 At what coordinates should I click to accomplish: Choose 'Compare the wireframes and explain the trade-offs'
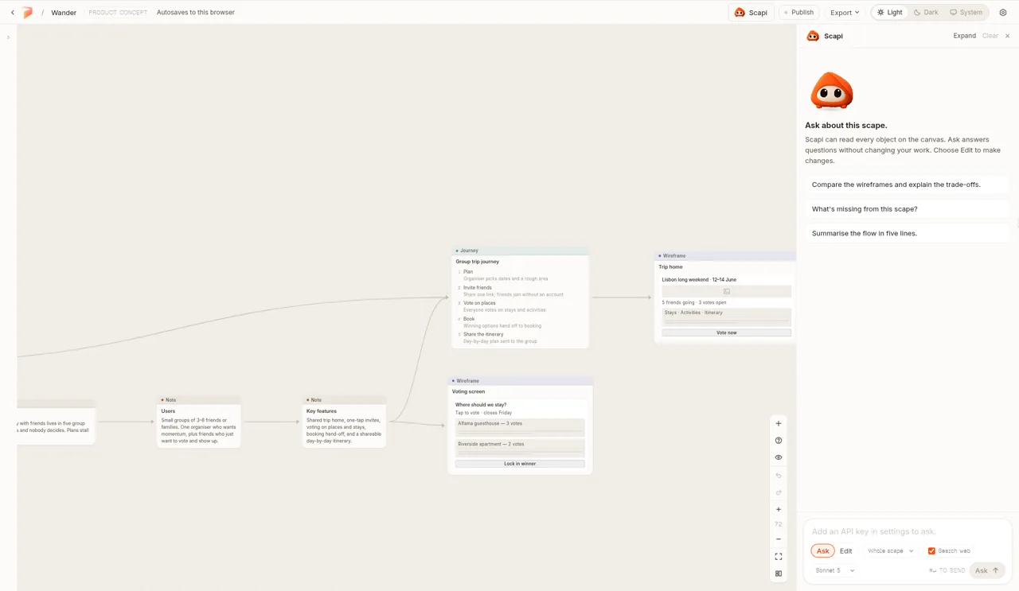(x=907, y=185)
